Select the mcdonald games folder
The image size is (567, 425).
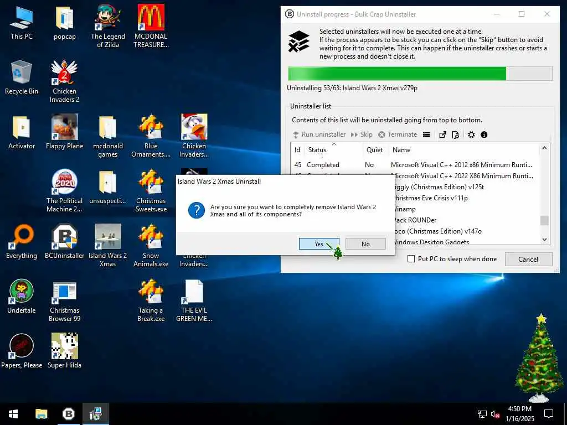[108, 136]
